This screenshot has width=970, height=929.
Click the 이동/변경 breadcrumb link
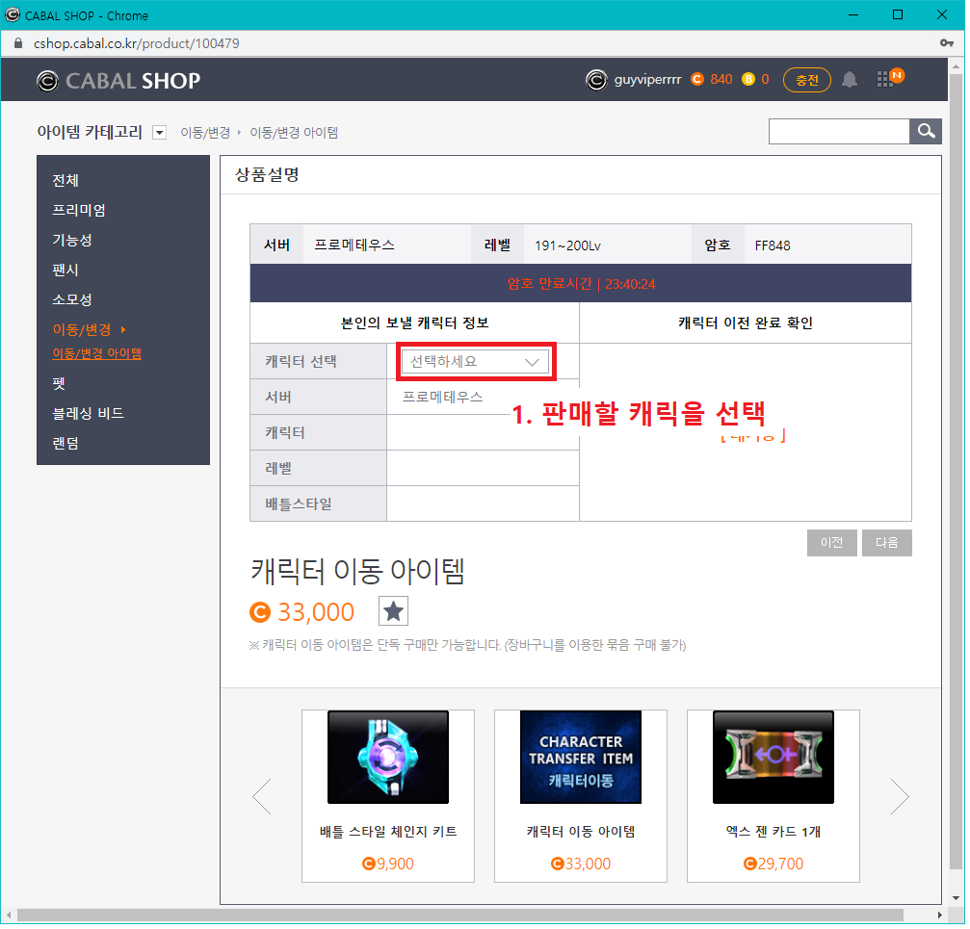(206, 133)
